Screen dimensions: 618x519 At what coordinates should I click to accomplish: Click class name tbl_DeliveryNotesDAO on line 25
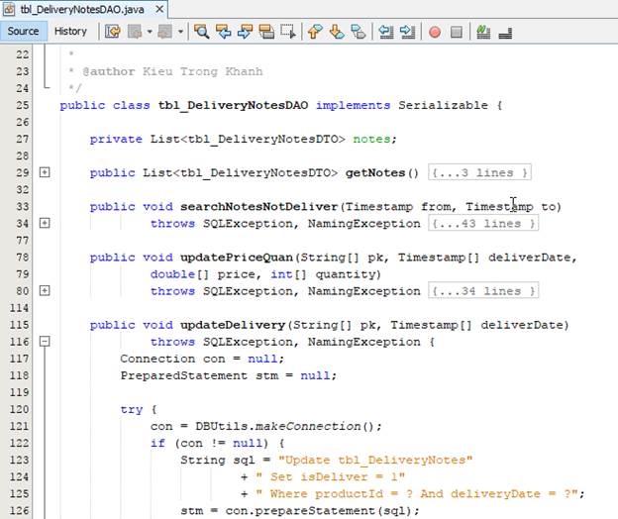click(233, 105)
